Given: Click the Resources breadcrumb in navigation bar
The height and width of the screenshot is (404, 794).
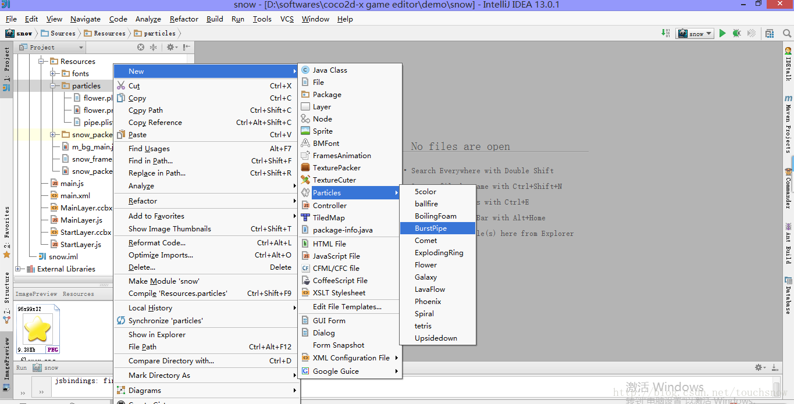Looking at the screenshot, I should click(x=105, y=33).
